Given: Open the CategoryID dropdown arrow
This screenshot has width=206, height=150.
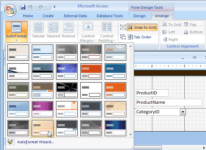Looking at the screenshot, I should 183,112.
